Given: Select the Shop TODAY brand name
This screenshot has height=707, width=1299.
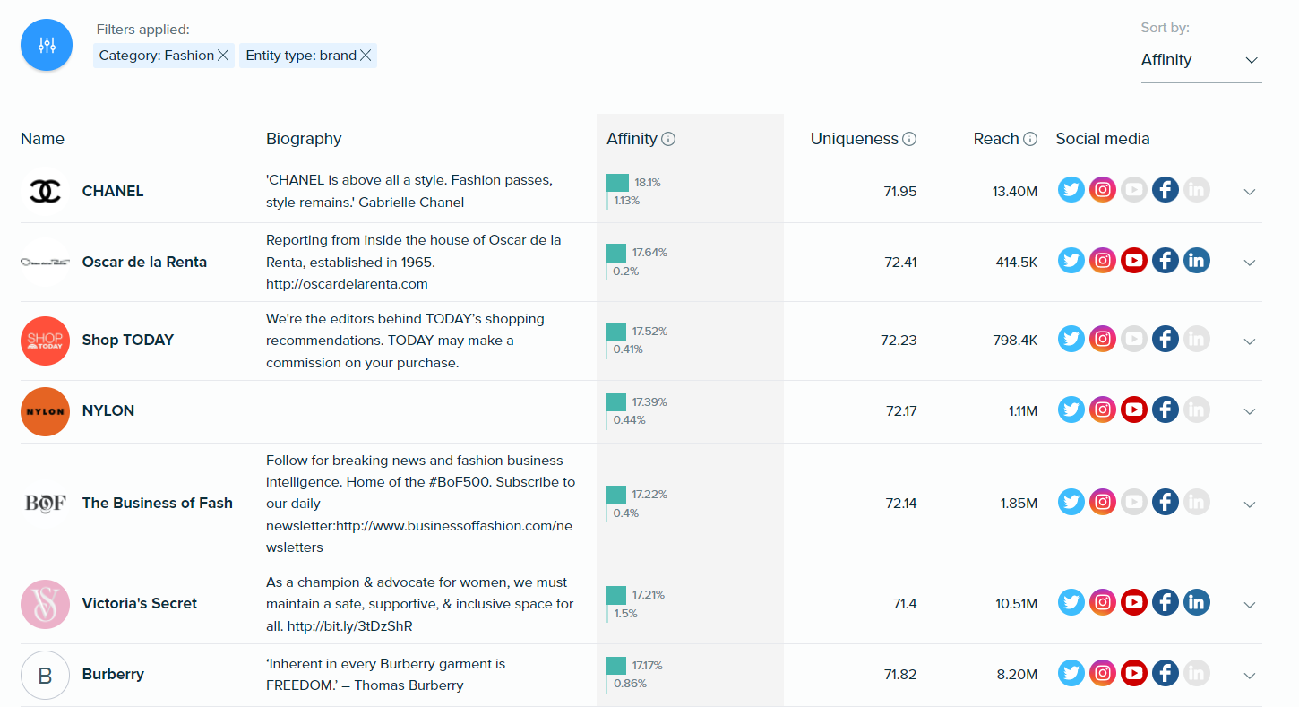Looking at the screenshot, I should (128, 340).
